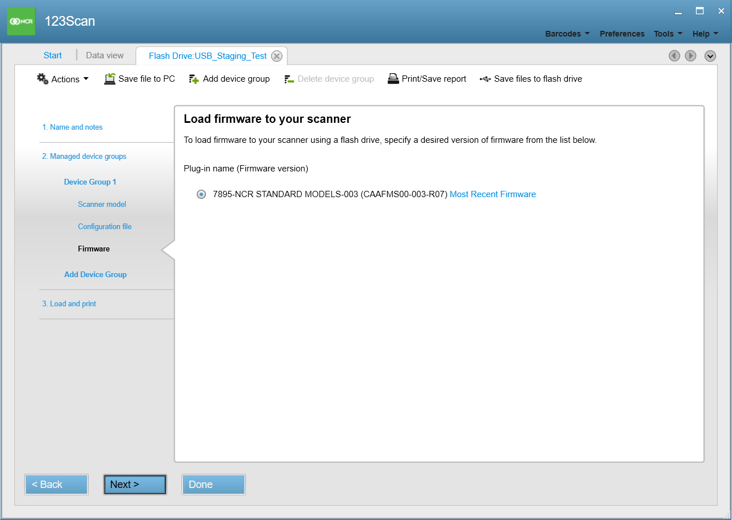Image resolution: width=732 pixels, height=520 pixels.
Task: Close the Flash Drive:USB_Staging_Test tab
Action: pyautogui.click(x=277, y=56)
